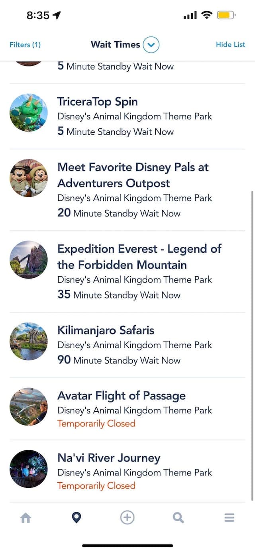Tap the Avatar Flight of Passage thumbnail
The height and width of the screenshot is (552, 255).
(29, 407)
